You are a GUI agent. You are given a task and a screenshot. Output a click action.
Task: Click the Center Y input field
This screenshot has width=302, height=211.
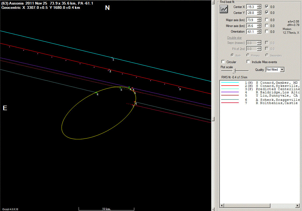pos(252,13)
